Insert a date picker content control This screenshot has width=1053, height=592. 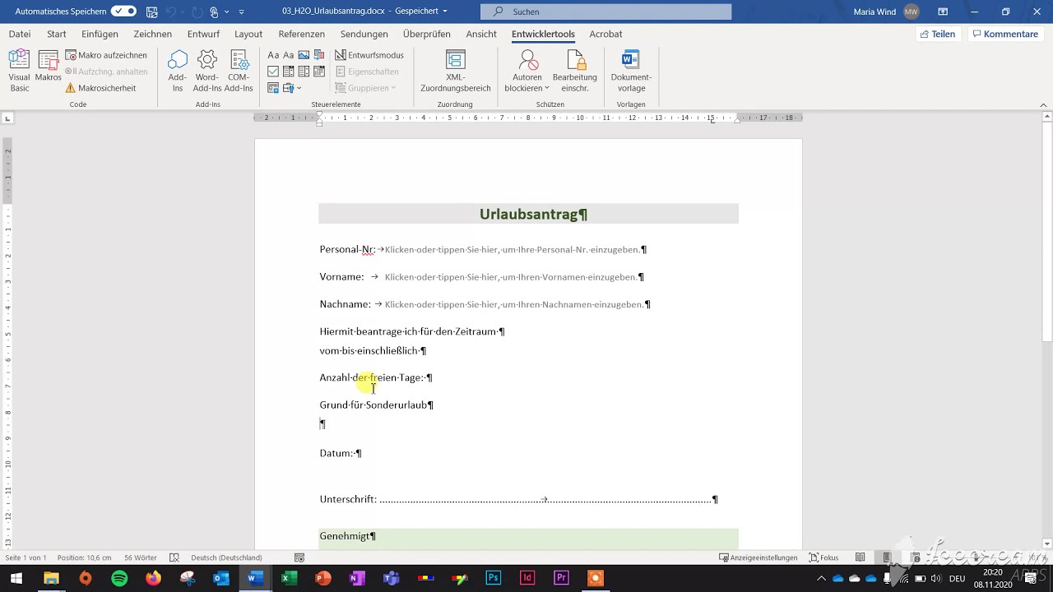click(x=319, y=72)
